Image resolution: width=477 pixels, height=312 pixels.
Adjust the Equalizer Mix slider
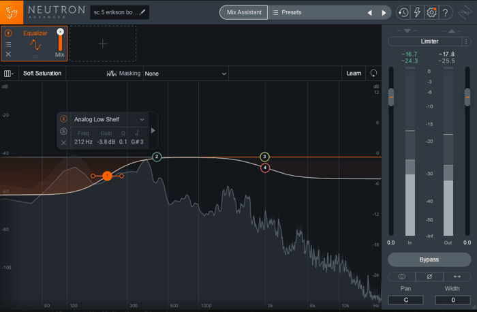coord(60,40)
